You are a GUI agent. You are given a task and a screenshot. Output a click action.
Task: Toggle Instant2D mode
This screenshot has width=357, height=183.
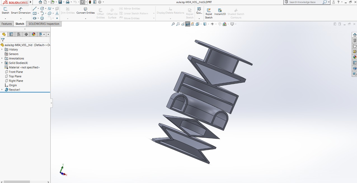tap(220, 12)
